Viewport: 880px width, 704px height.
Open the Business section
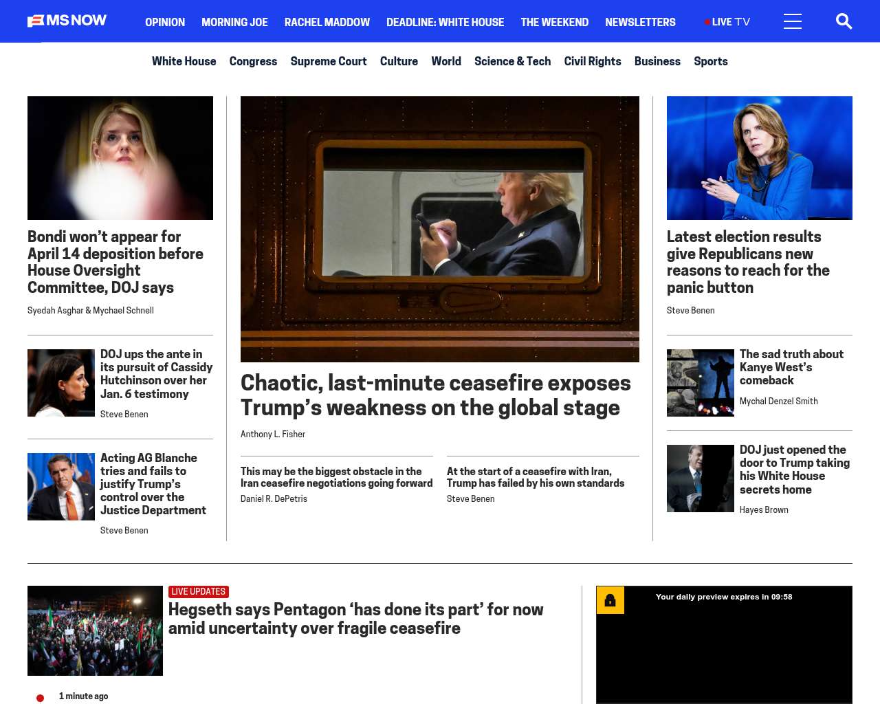pos(657,61)
